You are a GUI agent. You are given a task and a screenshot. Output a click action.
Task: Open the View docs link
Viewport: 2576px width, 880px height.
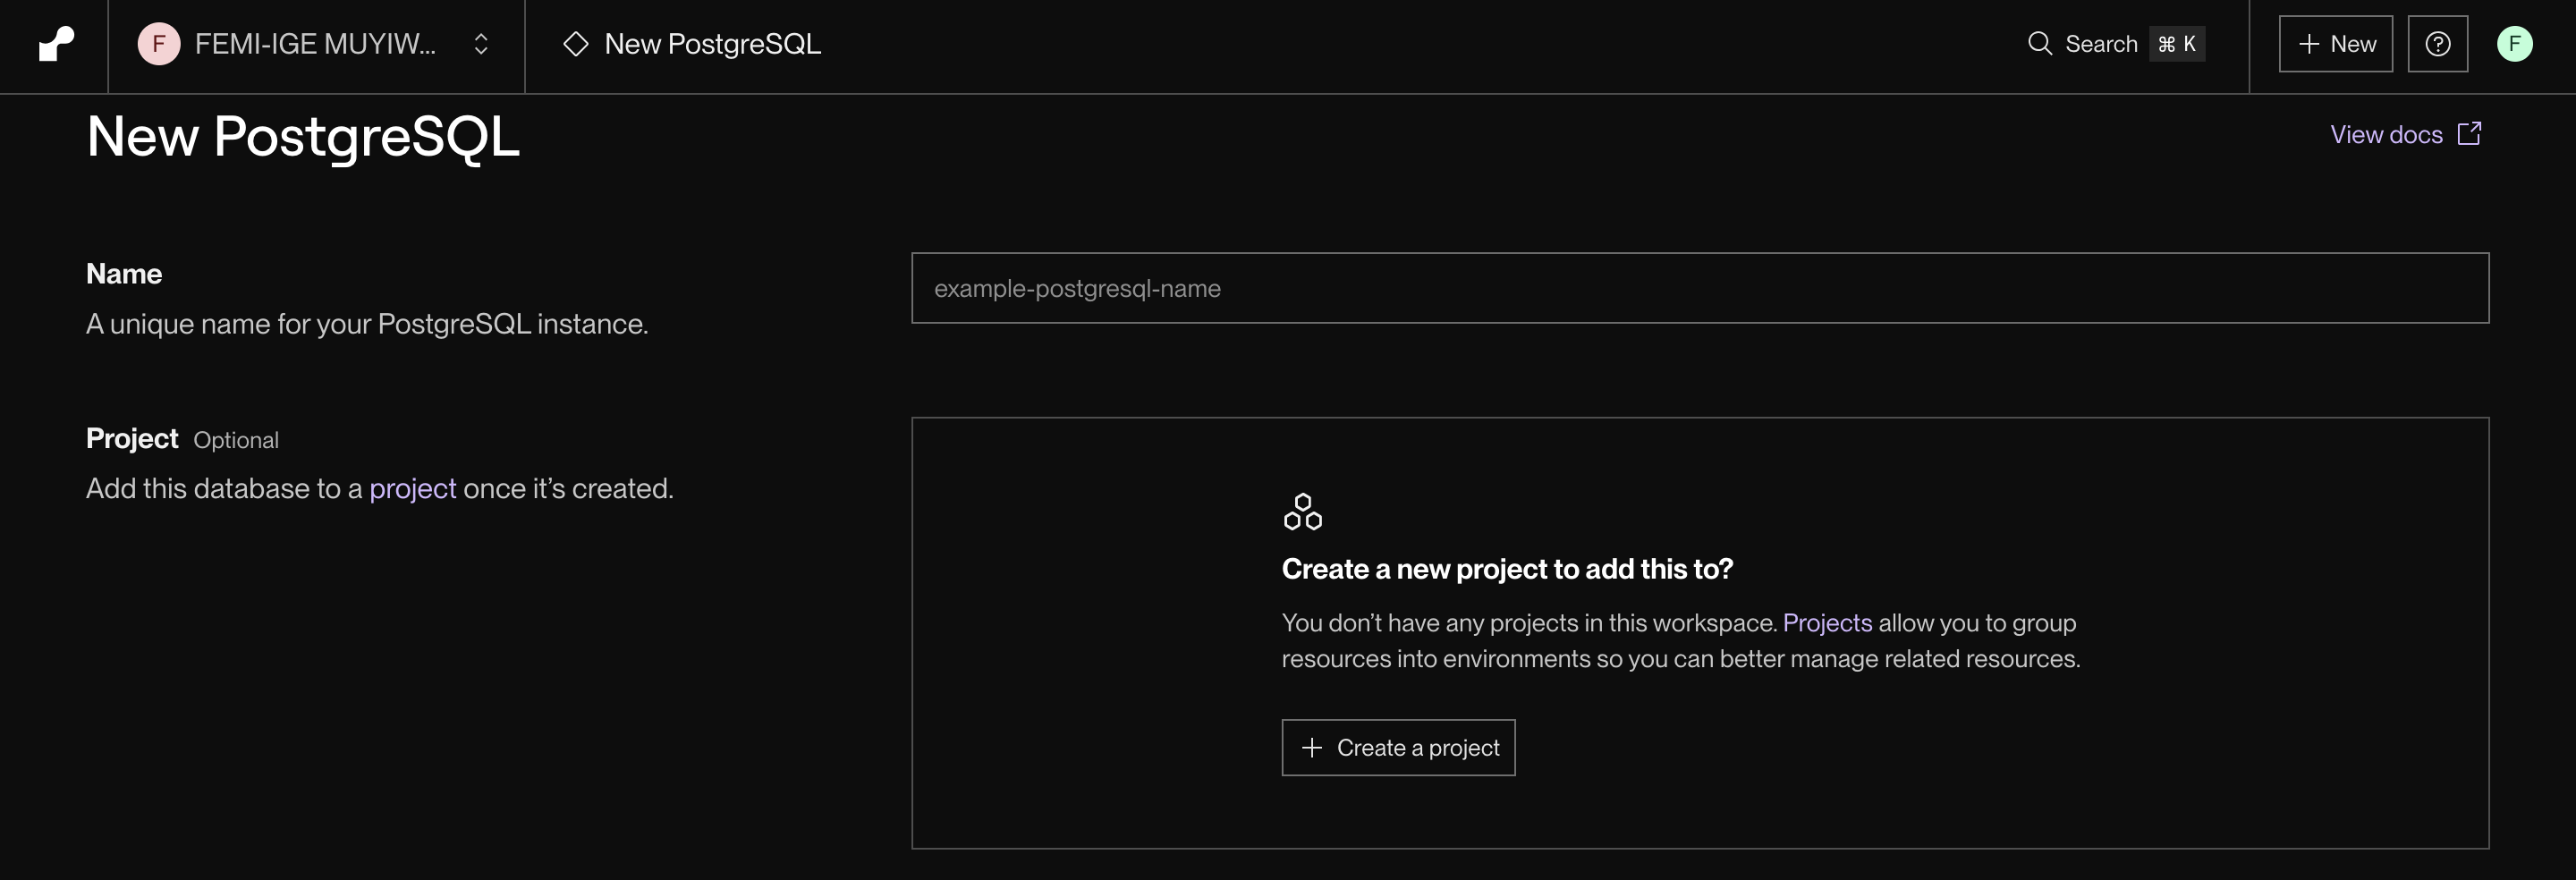pyautogui.click(x=2405, y=134)
